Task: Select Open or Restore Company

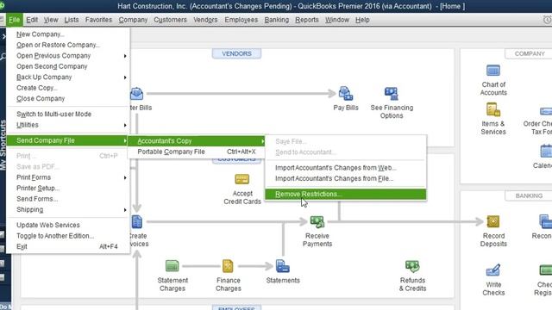Action: tap(68, 45)
